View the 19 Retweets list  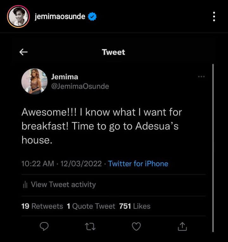click(42, 206)
